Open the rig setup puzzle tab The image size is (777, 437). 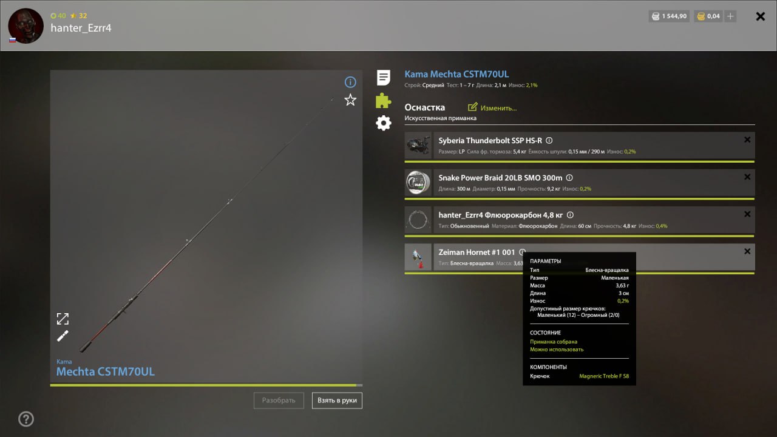click(383, 100)
